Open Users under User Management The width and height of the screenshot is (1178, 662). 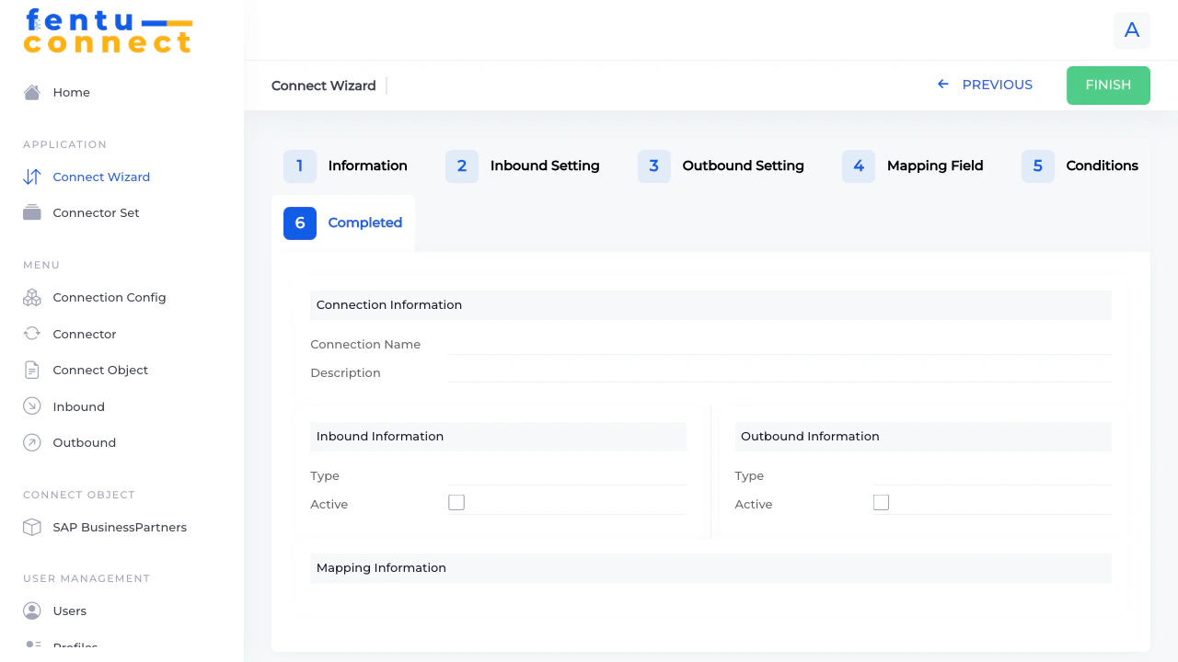[x=69, y=611]
